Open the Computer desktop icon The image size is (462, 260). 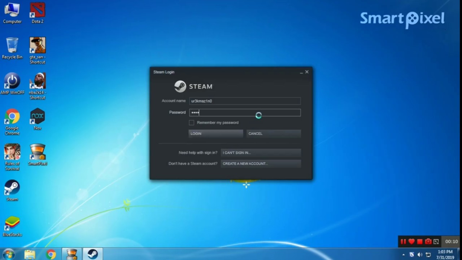12,13
